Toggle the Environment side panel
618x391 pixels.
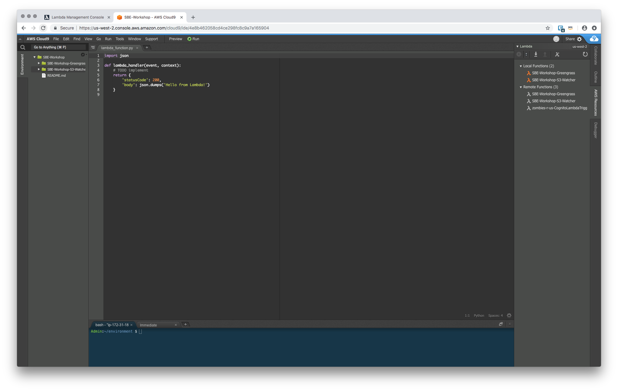click(x=22, y=64)
